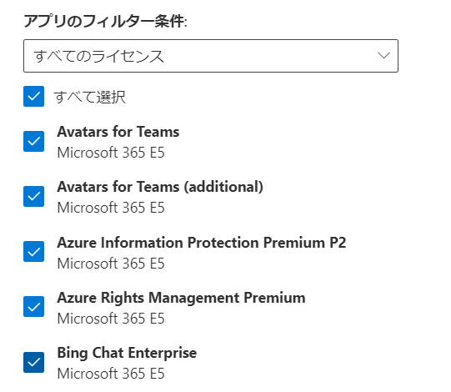
Task: Click the Avatars for Teams label
Action: [118, 132]
